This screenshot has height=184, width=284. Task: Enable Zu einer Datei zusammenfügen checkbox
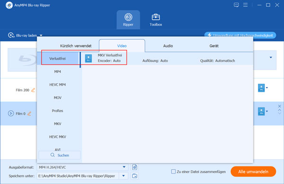(x=173, y=172)
